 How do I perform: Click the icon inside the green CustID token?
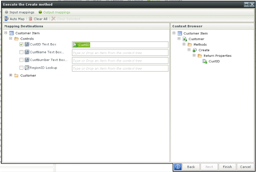(75, 45)
